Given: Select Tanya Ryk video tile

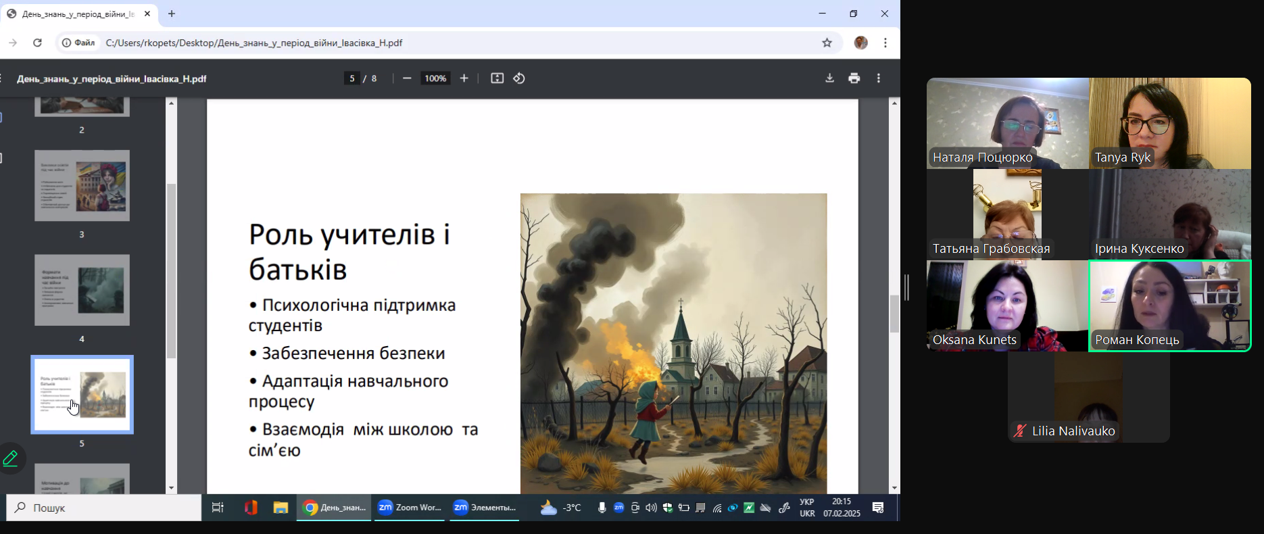Looking at the screenshot, I should 1170,123.
